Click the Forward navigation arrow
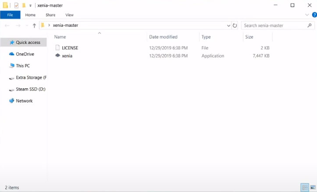The image size is (317, 192). tap(18, 25)
